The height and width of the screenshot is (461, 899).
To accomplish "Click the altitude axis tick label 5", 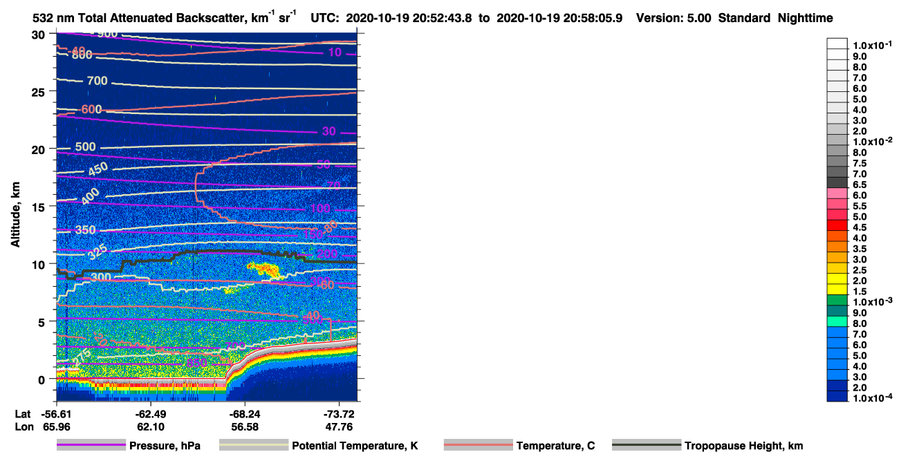I will click(43, 321).
